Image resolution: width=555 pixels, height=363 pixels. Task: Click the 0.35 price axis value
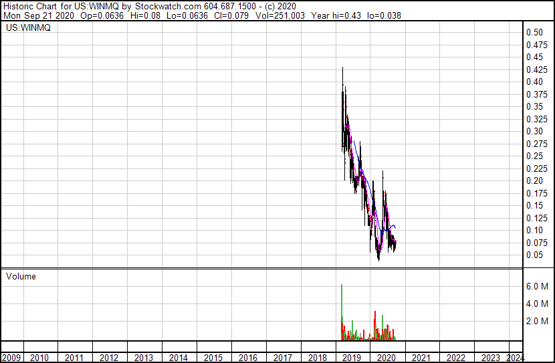534,106
